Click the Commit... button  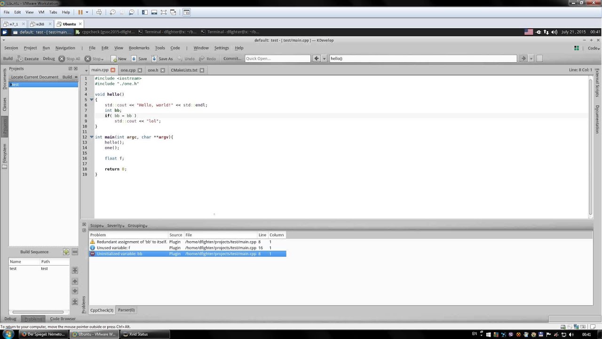(232, 59)
